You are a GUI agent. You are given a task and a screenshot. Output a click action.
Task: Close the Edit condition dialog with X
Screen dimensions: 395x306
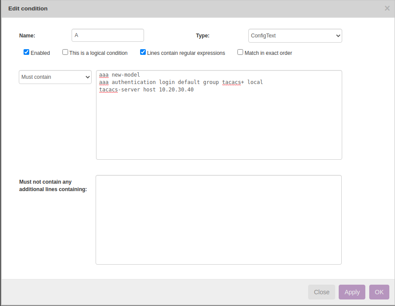pyautogui.click(x=387, y=8)
